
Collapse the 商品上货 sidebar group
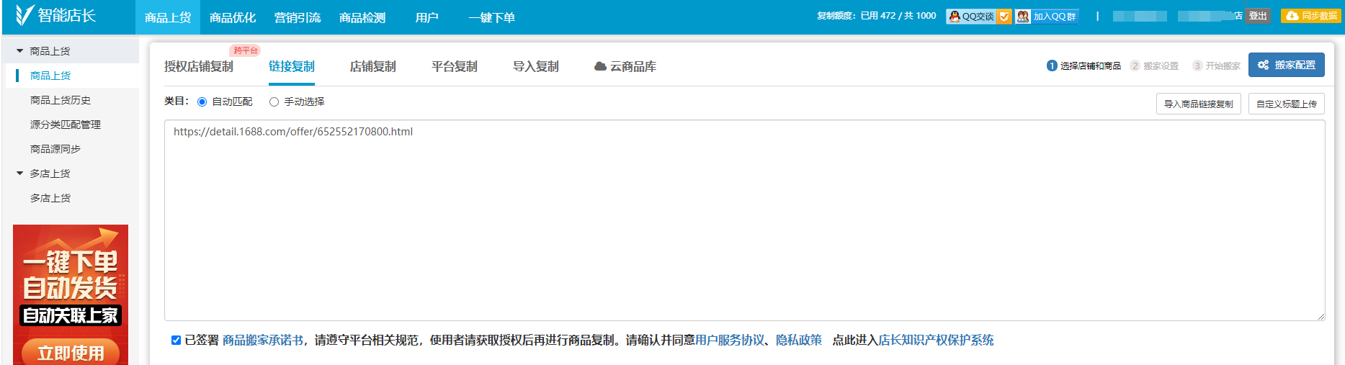[20, 51]
